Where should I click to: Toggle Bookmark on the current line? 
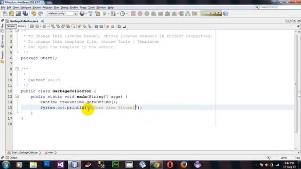click(90, 26)
